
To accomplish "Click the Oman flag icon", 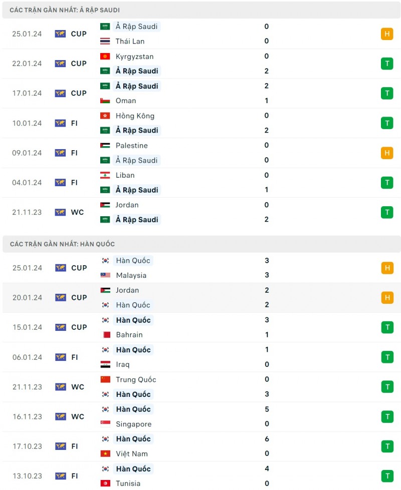I will 105,101.
